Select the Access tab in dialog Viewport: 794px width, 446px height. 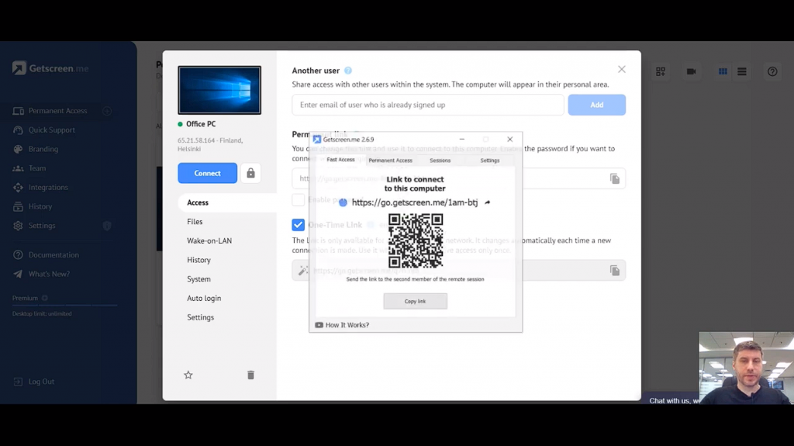198,202
